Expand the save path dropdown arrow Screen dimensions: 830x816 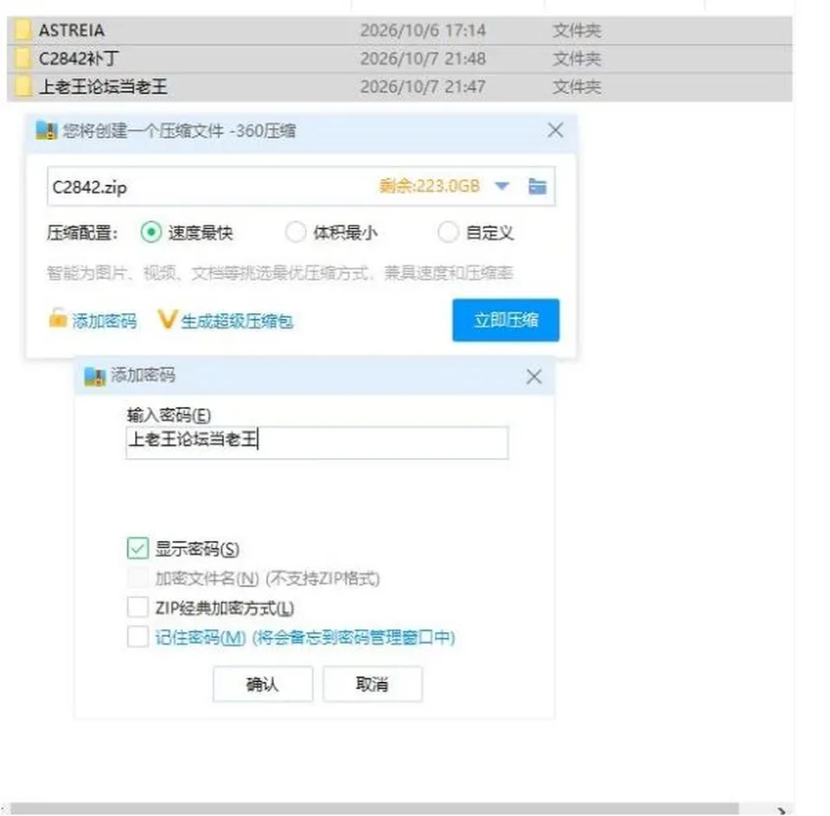[x=501, y=186]
